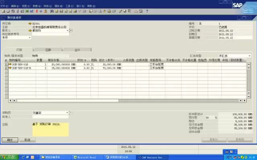Click the 单位价格 column header
This screenshot has width=257, height=160.
pyautogui.click(x=62, y=60)
